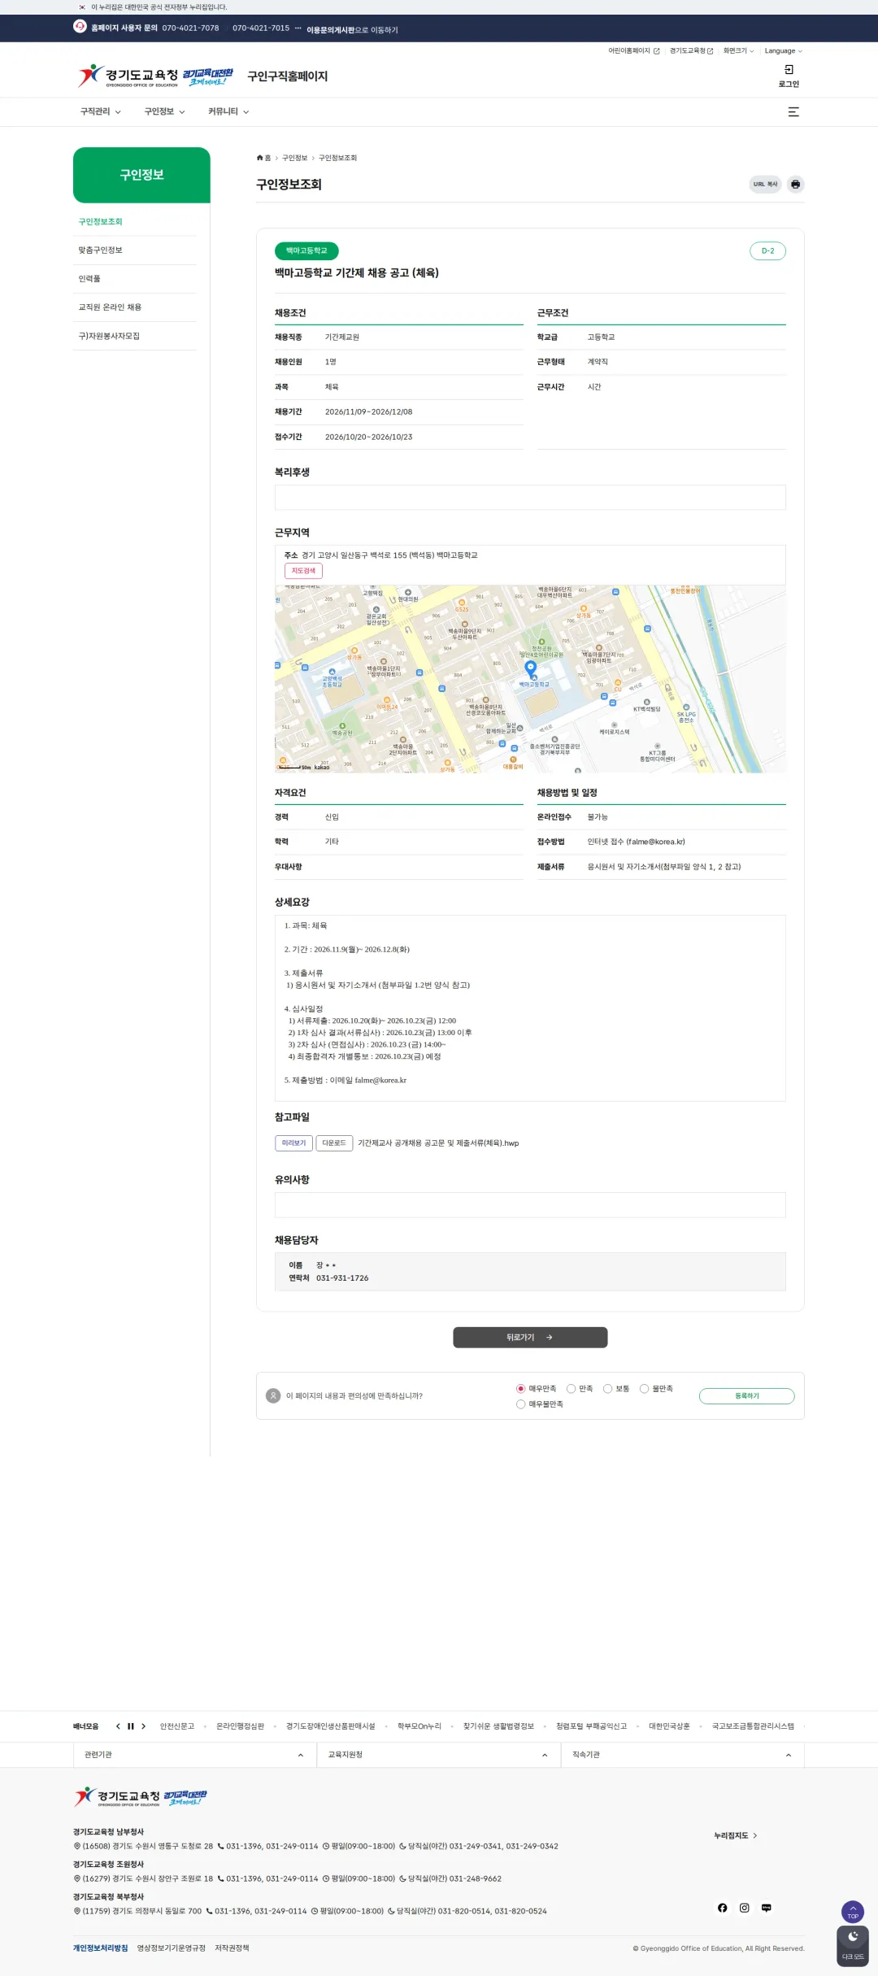
Task: Open the 화면크기 dropdown
Action: click(x=738, y=51)
